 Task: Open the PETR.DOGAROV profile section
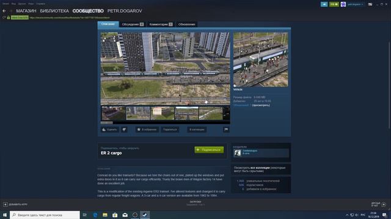coord(125,11)
